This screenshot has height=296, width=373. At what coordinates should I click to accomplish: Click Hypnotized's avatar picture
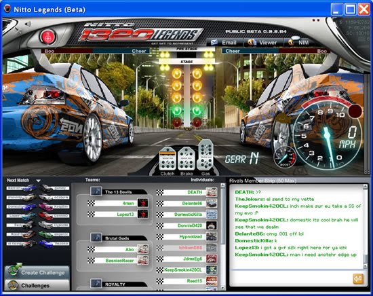(212, 237)
